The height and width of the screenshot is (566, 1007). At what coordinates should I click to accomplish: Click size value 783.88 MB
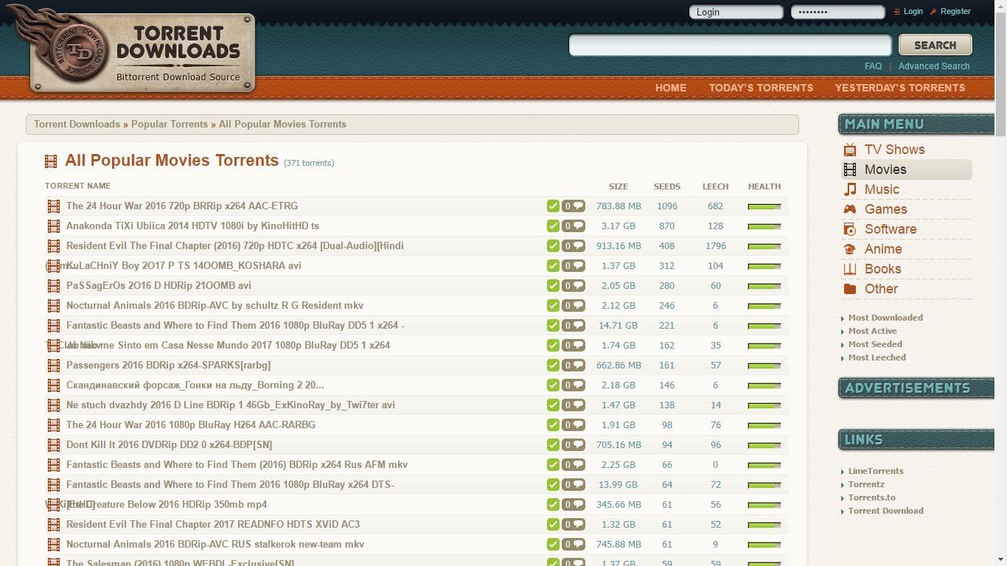click(619, 206)
